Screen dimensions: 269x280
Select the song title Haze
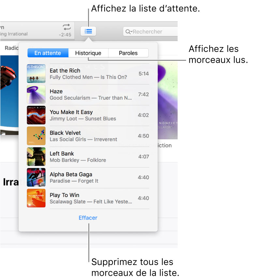pos(56,91)
